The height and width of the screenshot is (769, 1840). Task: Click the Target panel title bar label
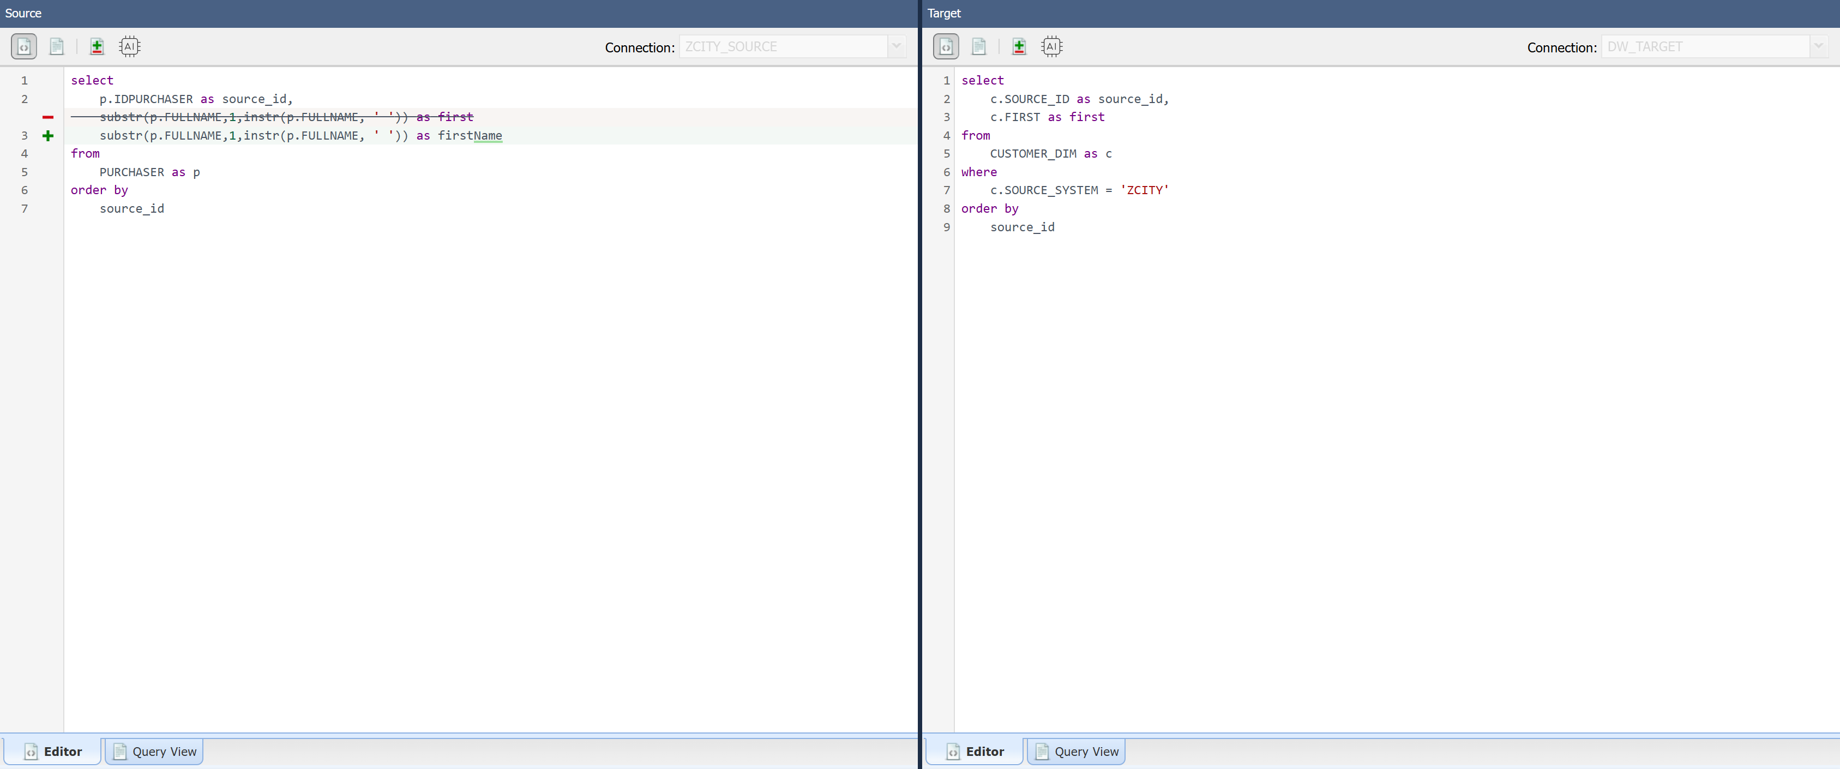pyautogui.click(x=945, y=14)
